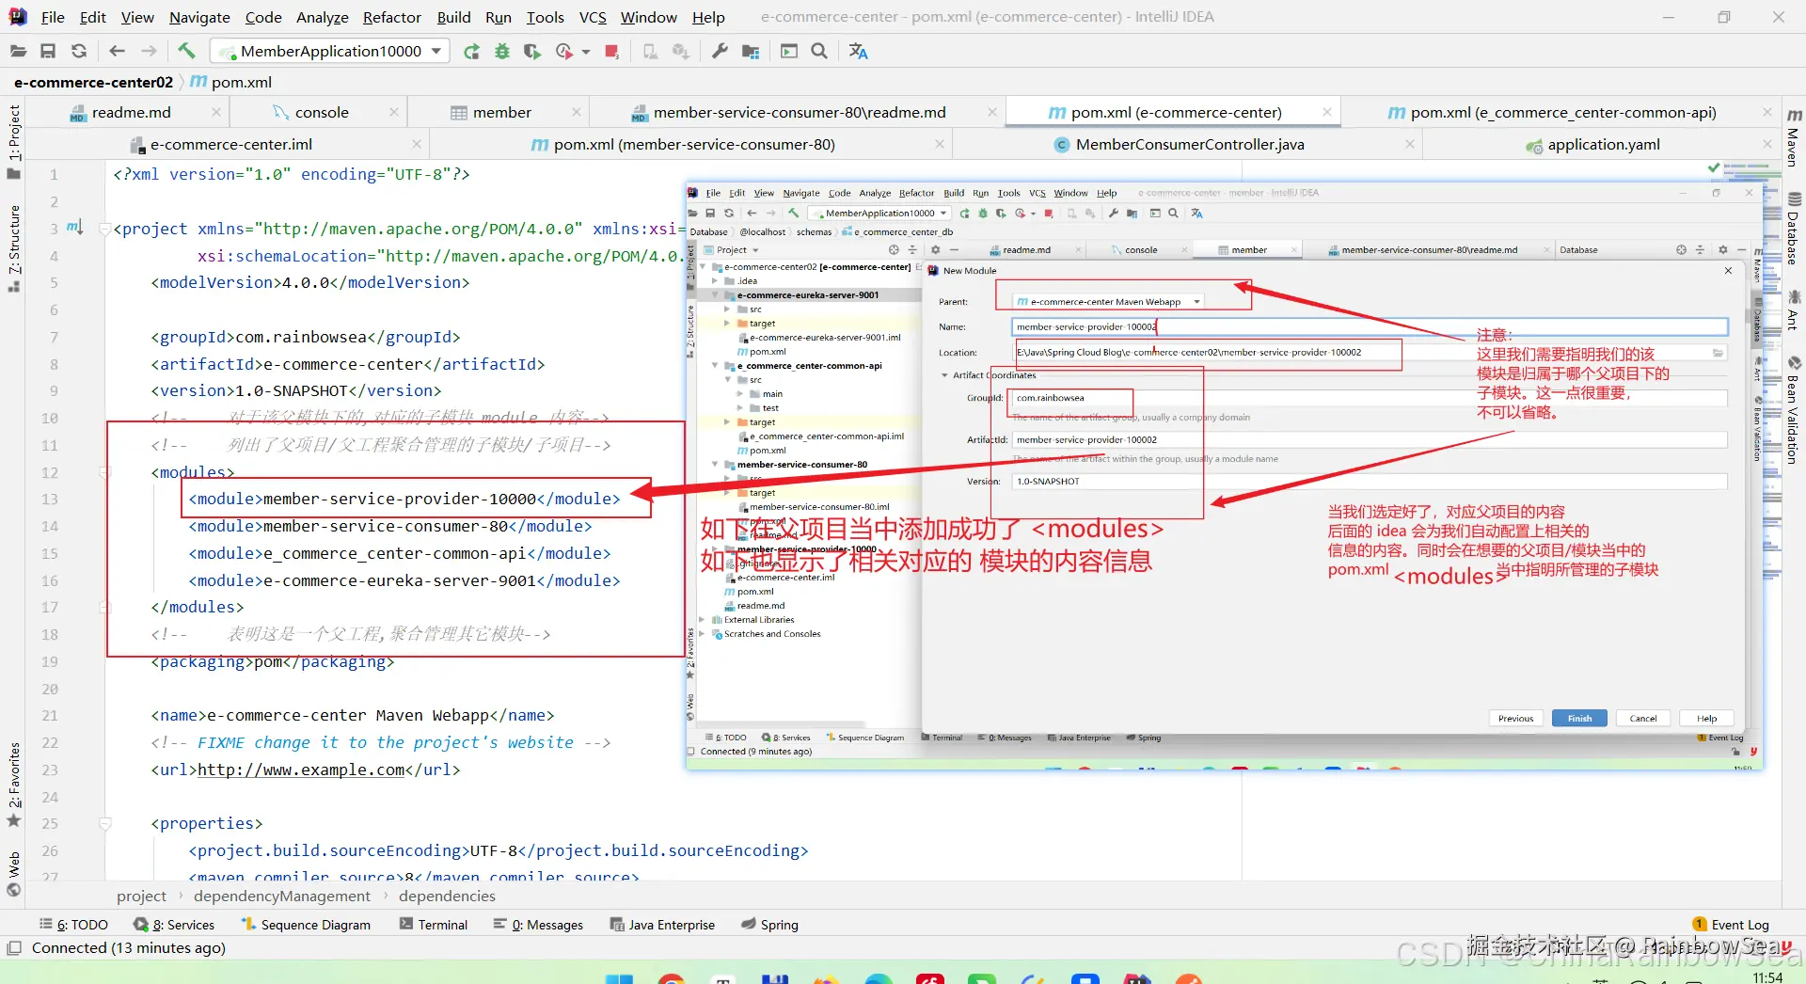The height and width of the screenshot is (984, 1806).
Task: Click dependencyManagement in the breadcrumb bar
Action: 282,896
